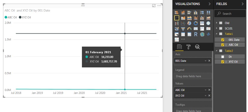This screenshot has width=248, height=112.
Task: Select the Stacked column chart visual
Action: (x=183, y=13)
